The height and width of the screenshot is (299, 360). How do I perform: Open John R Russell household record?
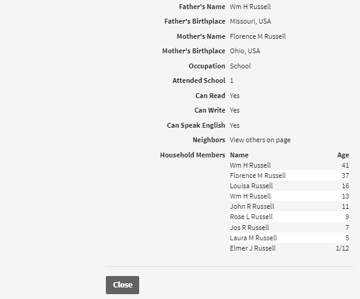(x=252, y=206)
